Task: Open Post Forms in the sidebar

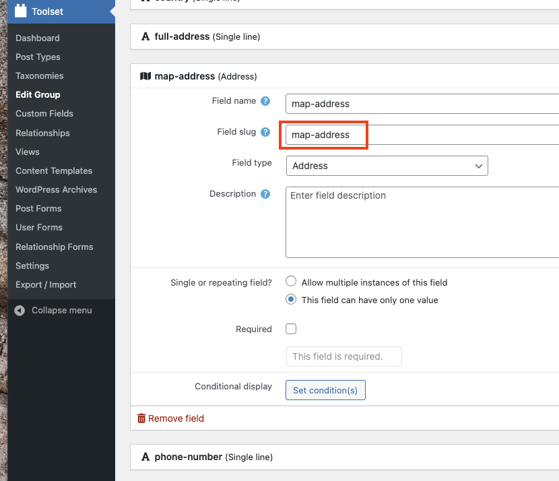Action: (38, 209)
